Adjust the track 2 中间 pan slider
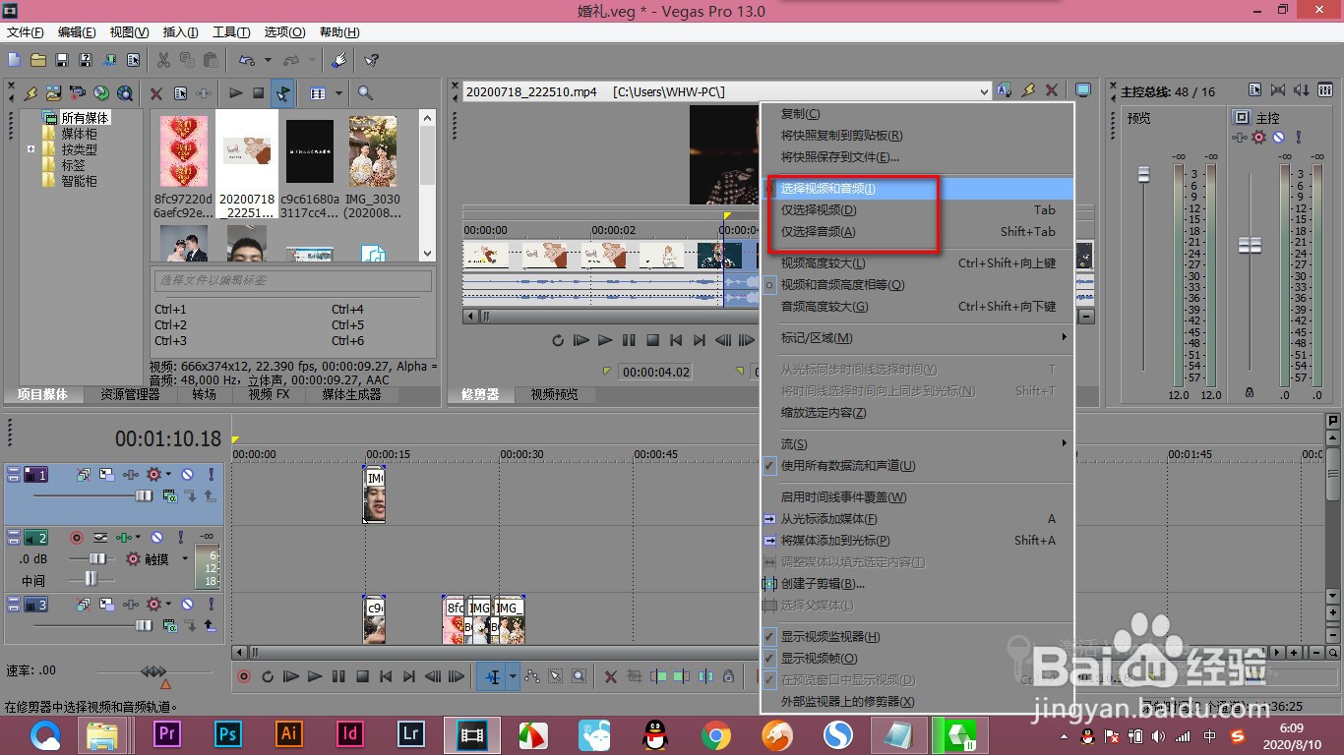 coord(91,580)
